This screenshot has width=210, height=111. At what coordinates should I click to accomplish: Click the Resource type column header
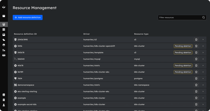[x=141, y=34]
